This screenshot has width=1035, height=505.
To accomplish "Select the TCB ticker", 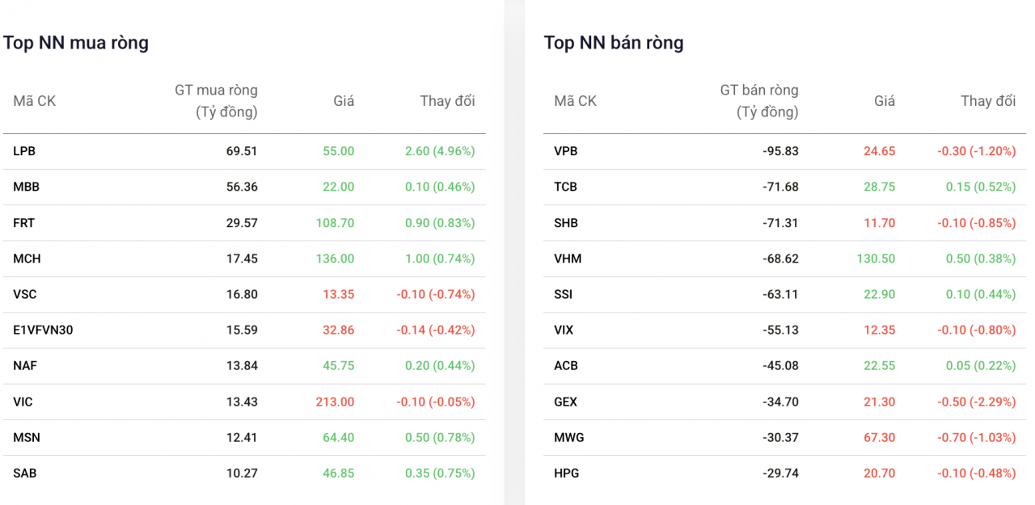I will [x=565, y=187].
